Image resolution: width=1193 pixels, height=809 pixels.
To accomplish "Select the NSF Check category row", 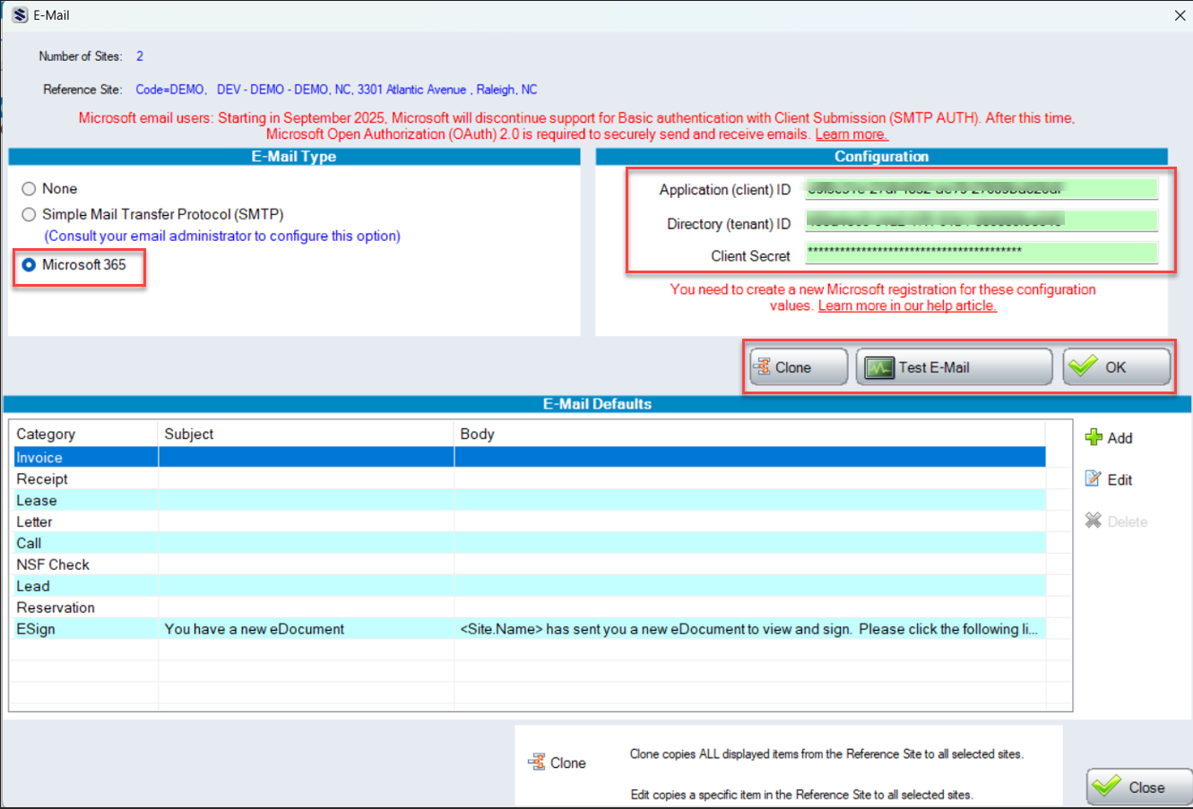I will 528,564.
